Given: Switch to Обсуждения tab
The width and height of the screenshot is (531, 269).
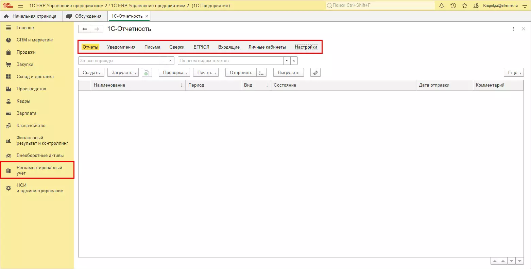Looking at the screenshot, I should click(85, 16).
